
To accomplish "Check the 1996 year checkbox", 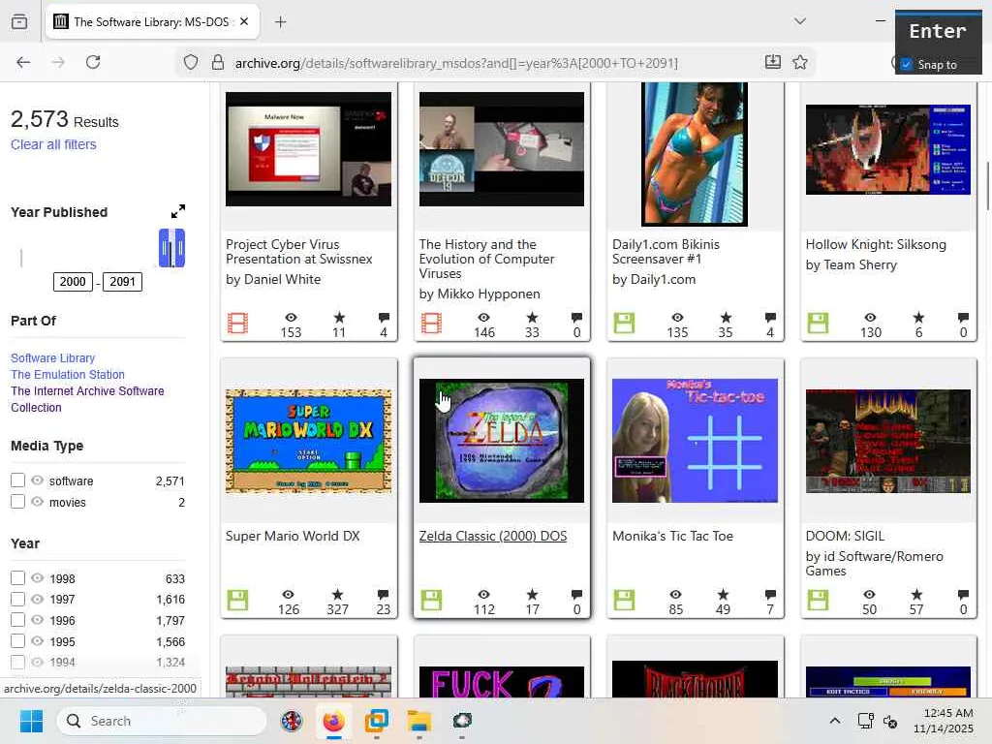I will [17, 620].
